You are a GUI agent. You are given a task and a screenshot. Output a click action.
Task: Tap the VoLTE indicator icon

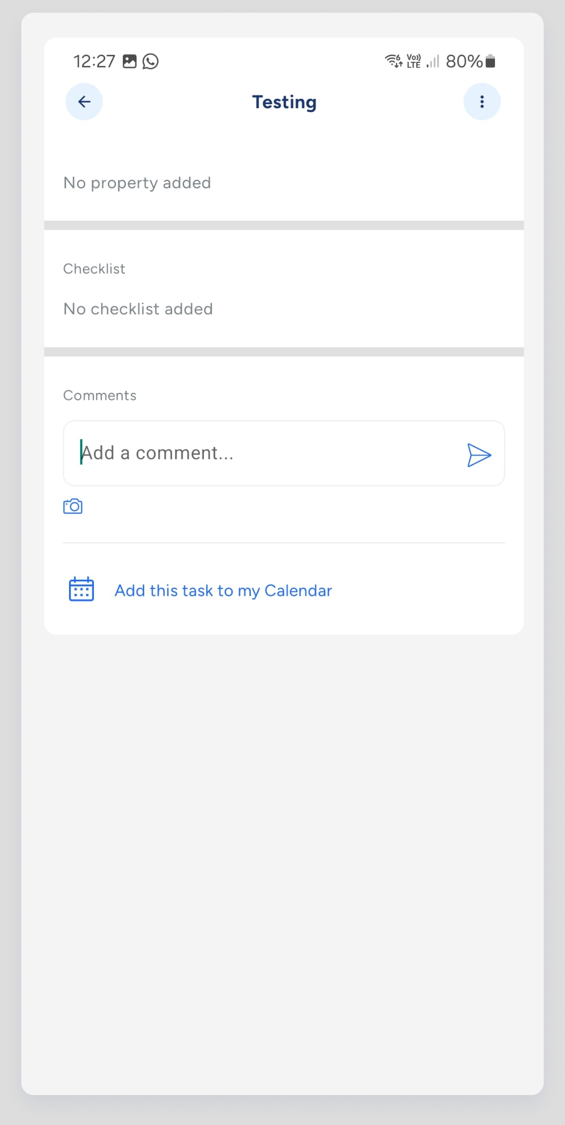click(414, 61)
